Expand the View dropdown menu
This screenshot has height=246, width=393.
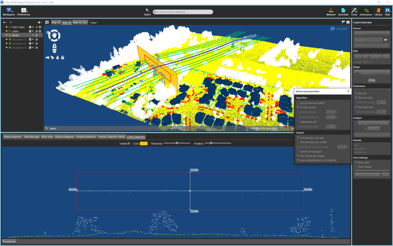point(94,23)
